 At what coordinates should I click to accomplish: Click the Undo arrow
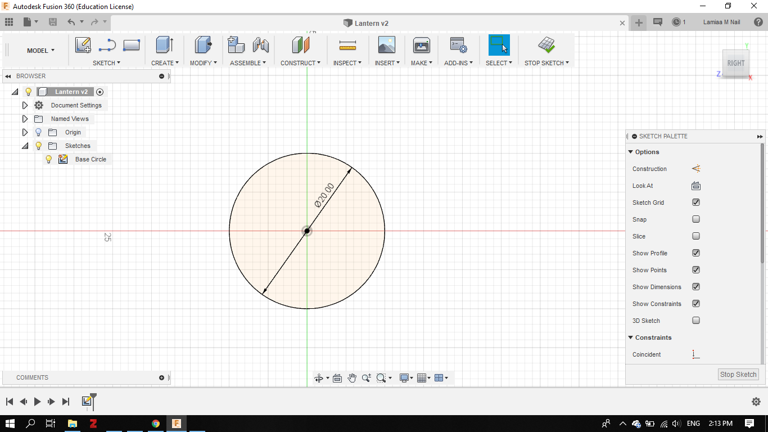pyautogui.click(x=71, y=22)
